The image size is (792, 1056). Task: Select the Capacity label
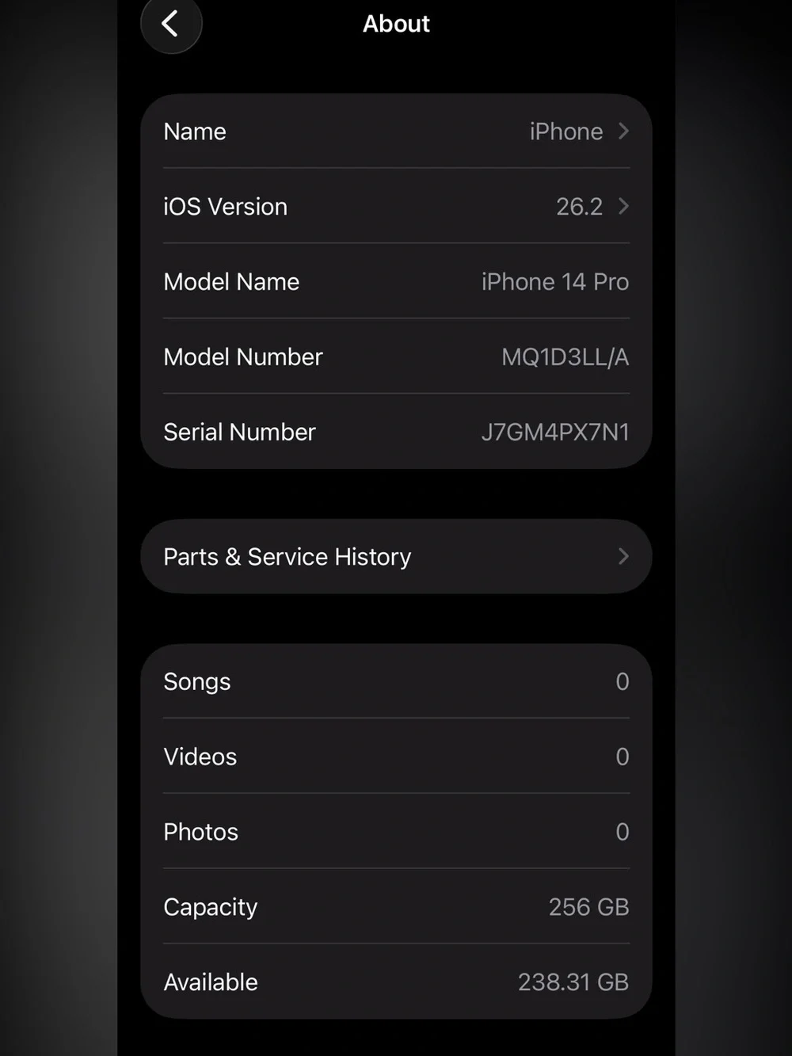tap(211, 908)
